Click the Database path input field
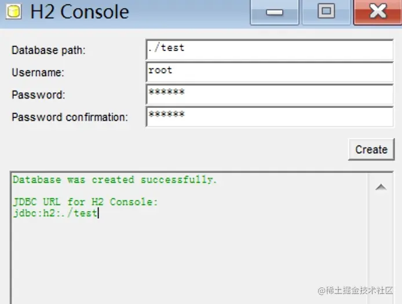The width and height of the screenshot is (402, 304). coord(269,50)
